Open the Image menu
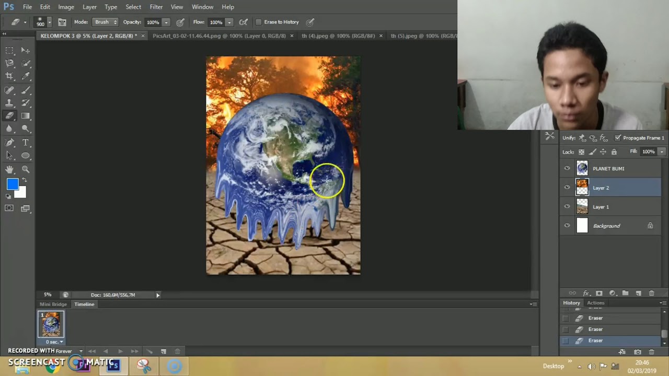The image size is (669, 376). (66, 7)
